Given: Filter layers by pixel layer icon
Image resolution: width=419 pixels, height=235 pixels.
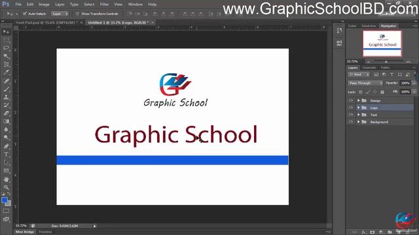Looking at the screenshot, I should [x=376, y=74].
